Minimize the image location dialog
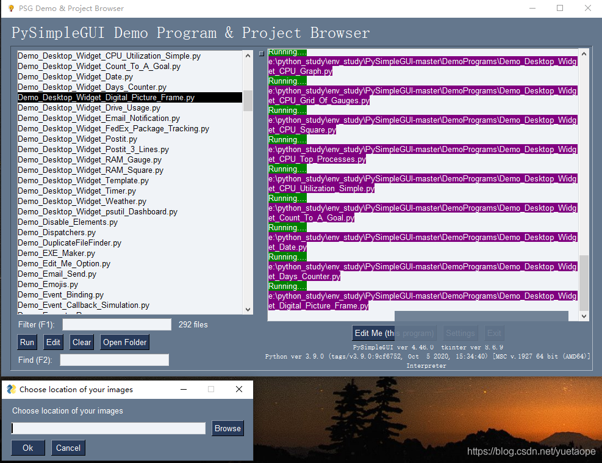 coord(184,389)
